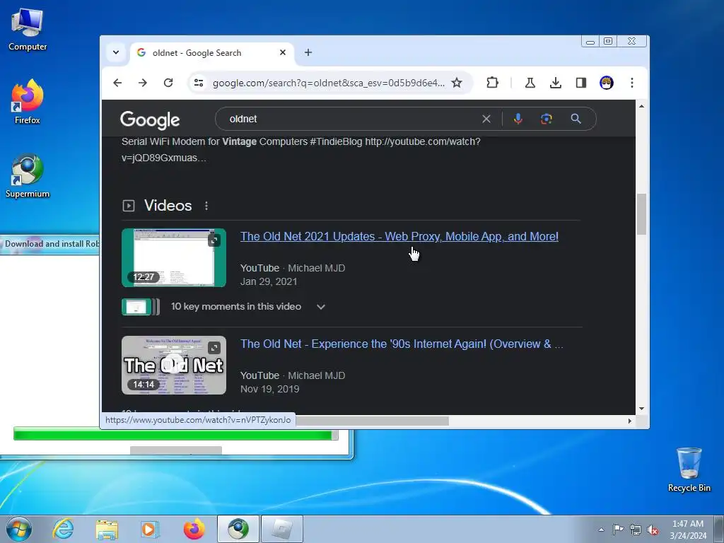The height and width of the screenshot is (543, 724).
Task: Open the Extensions puzzle icon
Action: coord(492,83)
